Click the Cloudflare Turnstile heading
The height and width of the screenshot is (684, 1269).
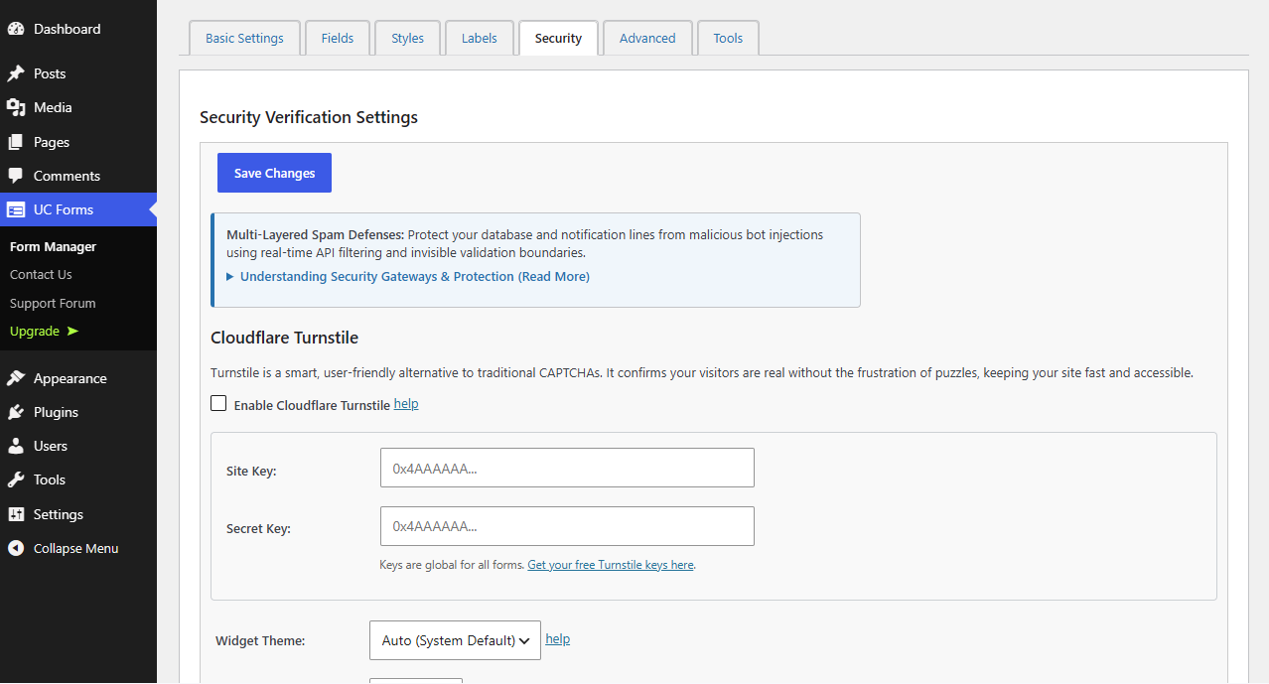285,338
